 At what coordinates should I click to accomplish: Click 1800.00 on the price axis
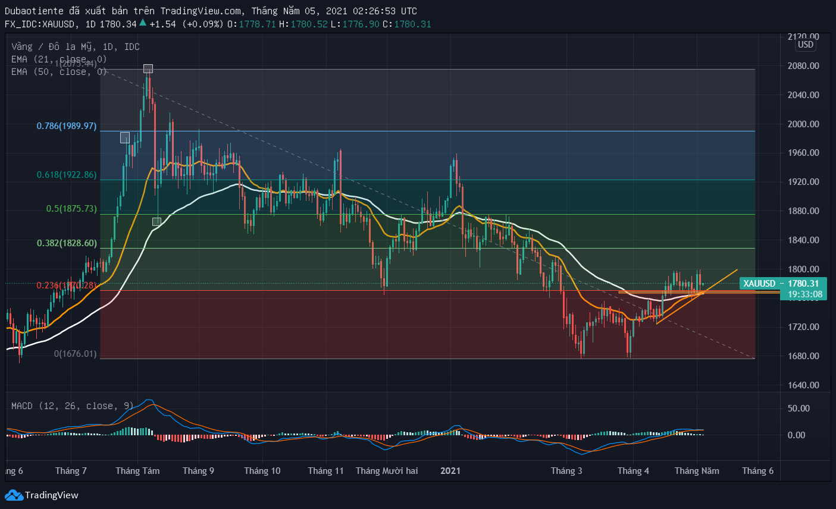pos(803,269)
